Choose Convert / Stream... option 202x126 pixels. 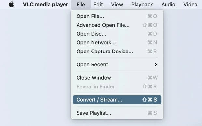[117, 100]
